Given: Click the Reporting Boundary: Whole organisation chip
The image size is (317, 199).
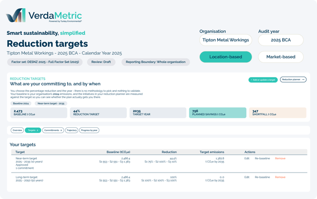Looking at the screenshot, I should tap(155, 62).
